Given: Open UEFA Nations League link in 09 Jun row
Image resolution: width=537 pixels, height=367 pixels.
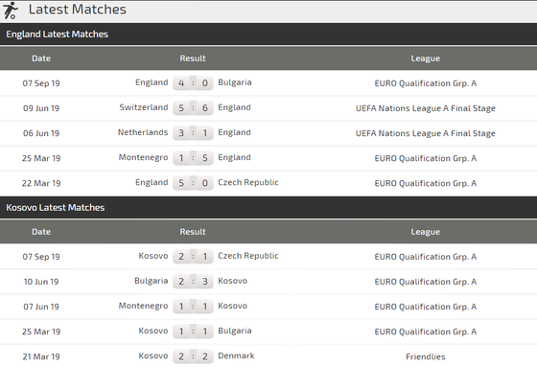Looking at the screenshot, I should pyautogui.click(x=426, y=108).
